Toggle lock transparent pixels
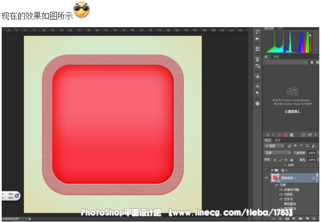The width and height of the screenshot is (321, 222). point(275,160)
